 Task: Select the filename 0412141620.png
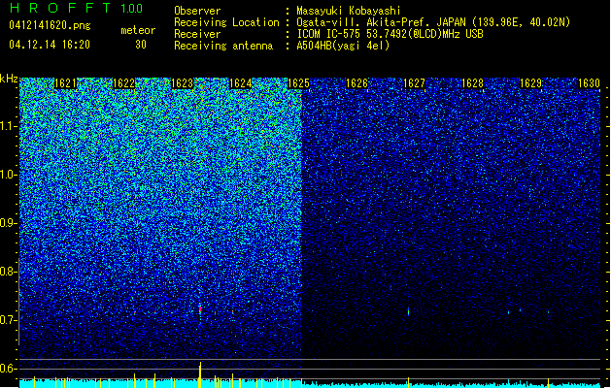(x=50, y=25)
